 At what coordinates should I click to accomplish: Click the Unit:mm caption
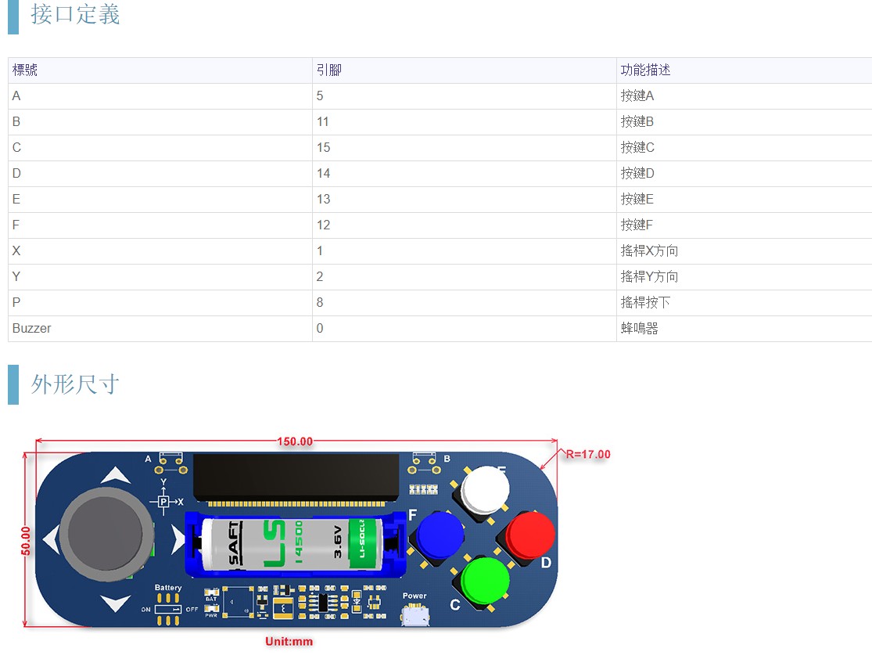[x=289, y=641]
